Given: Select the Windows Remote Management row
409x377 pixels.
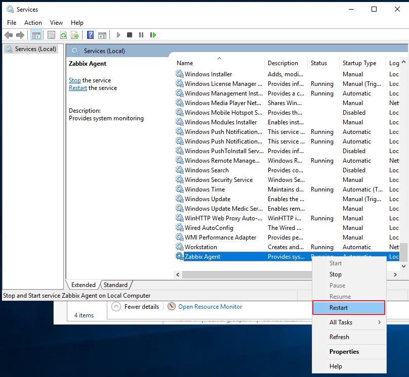Looking at the screenshot, I should click(x=287, y=160).
